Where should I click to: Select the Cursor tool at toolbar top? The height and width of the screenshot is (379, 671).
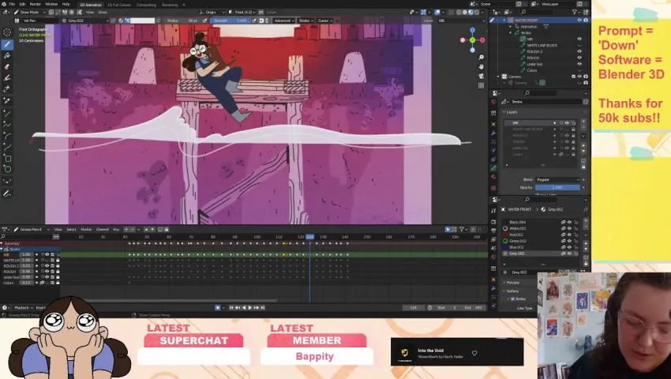pos(7,32)
